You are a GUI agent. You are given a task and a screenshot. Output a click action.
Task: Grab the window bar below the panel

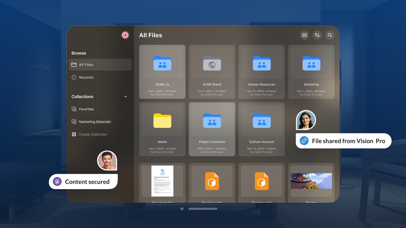pos(203,209)
